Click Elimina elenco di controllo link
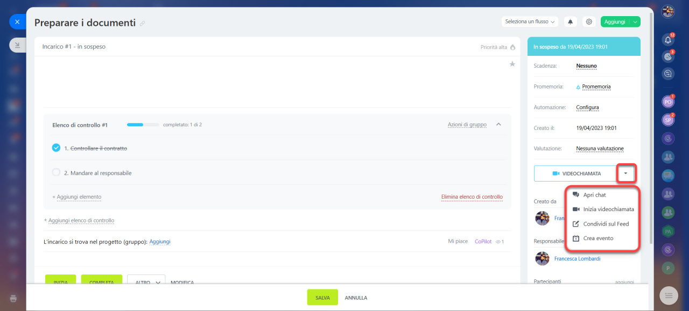This screenshot has width=689, height=311. pyautogui.click(x=472, y=197)
